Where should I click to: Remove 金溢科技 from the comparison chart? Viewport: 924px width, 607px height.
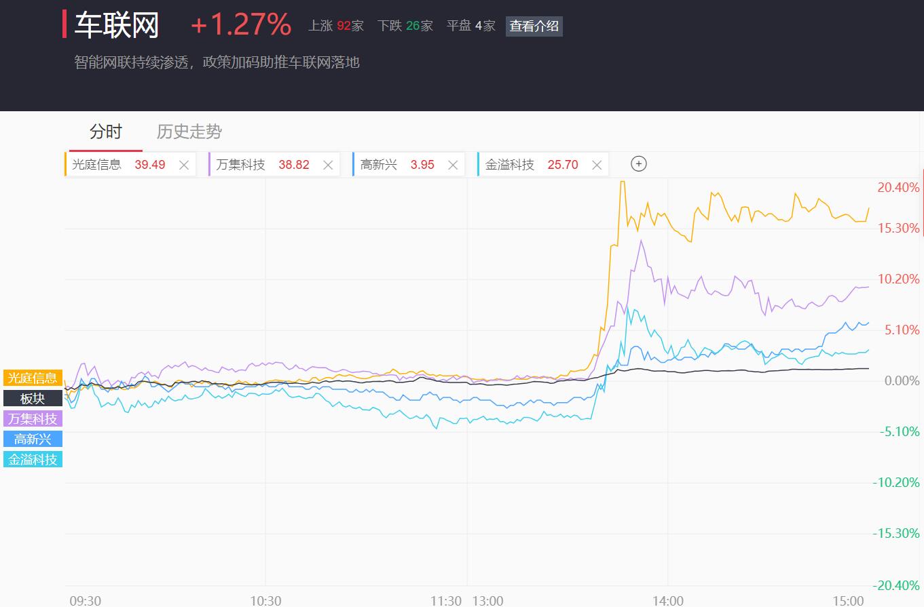point(597,165)
